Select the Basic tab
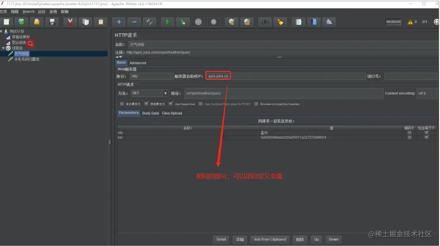440x246 pixels. [121, 63]
